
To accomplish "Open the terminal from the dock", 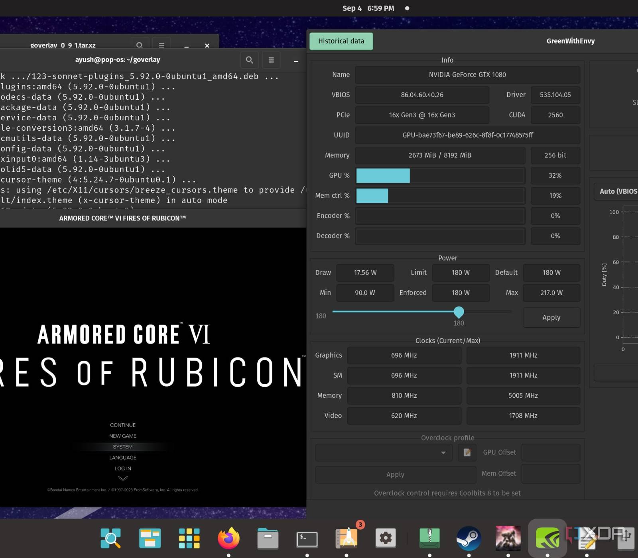I will click(x=307, y=538).
